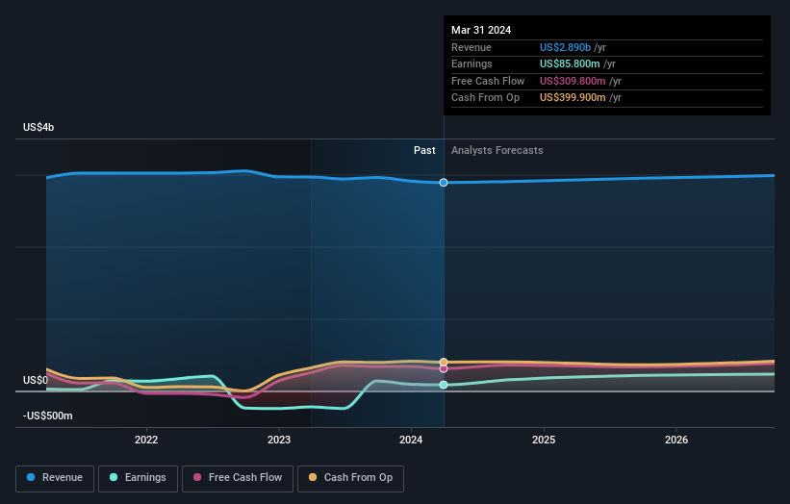Click the US$2.890b revenue value in tooltip
790x504 pixels.
566,48
